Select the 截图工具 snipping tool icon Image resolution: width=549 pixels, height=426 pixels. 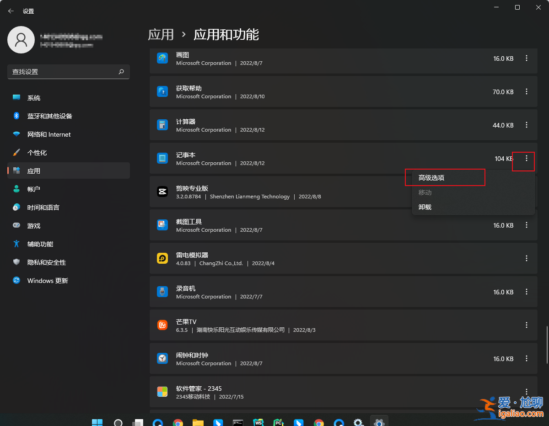point(162,225)
